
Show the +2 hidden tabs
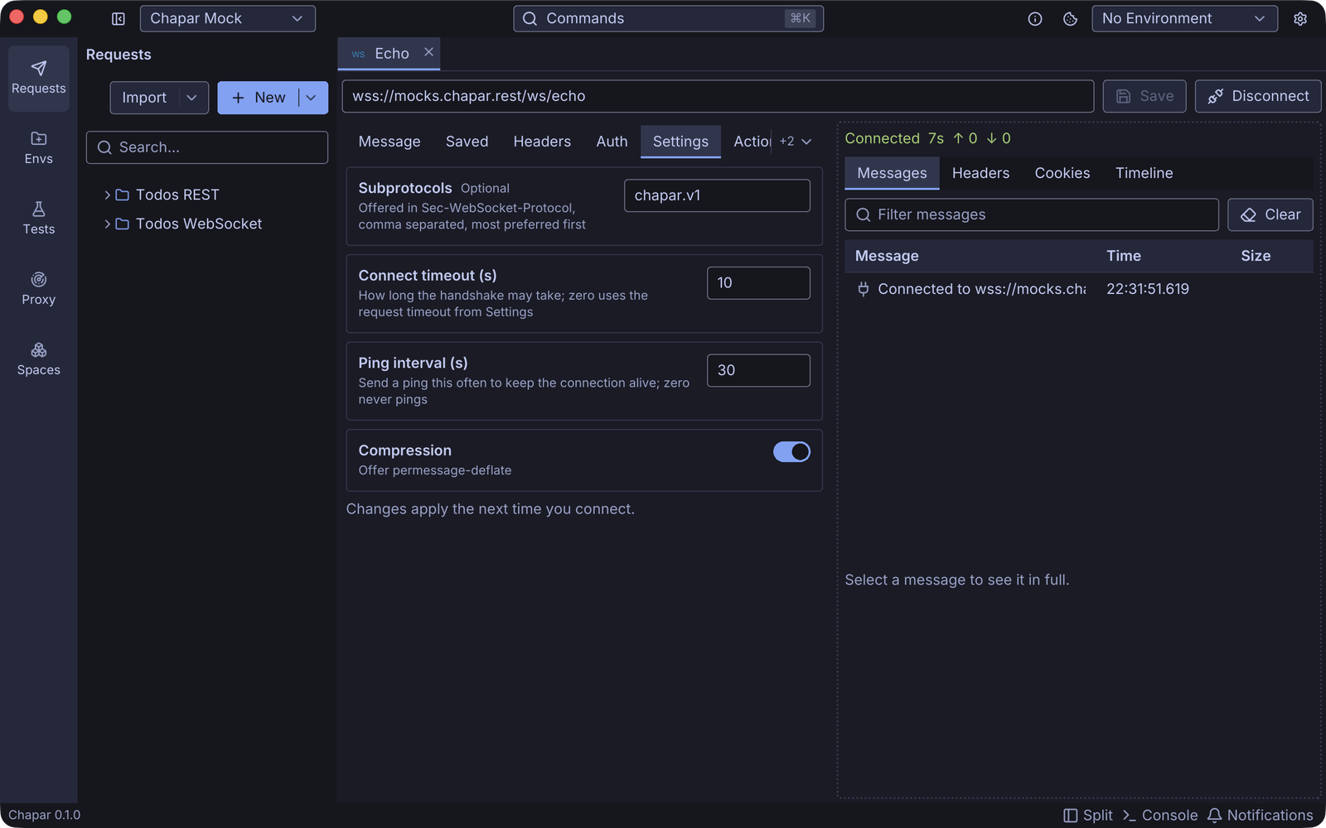795,142
